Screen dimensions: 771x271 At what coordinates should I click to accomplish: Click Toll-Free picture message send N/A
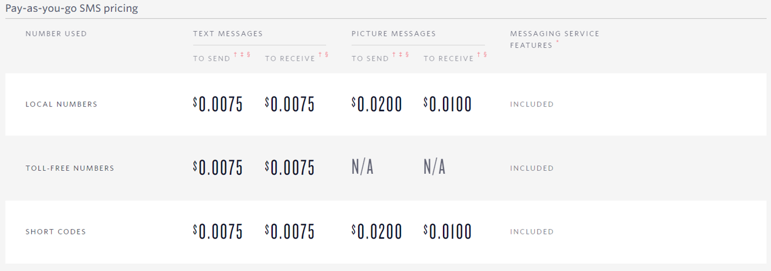click(363, 168)
